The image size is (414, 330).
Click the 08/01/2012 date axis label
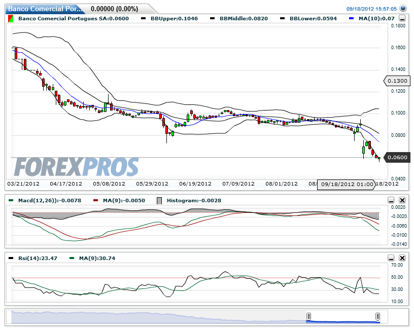pos(282,184)
